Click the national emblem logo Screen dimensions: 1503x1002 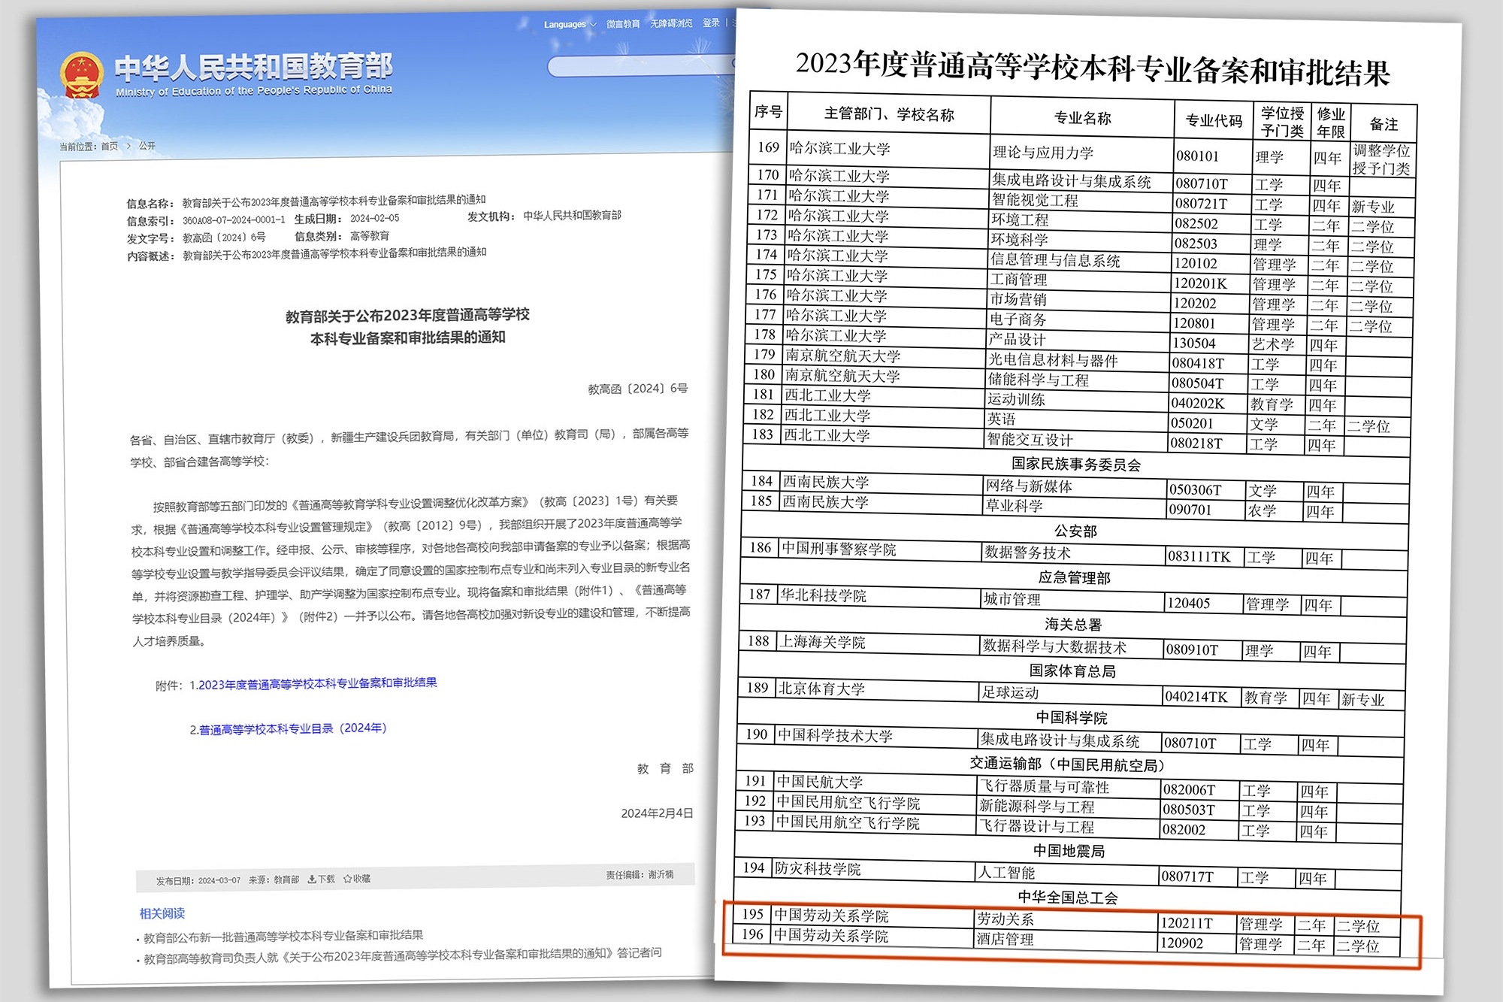coord(81,77)
